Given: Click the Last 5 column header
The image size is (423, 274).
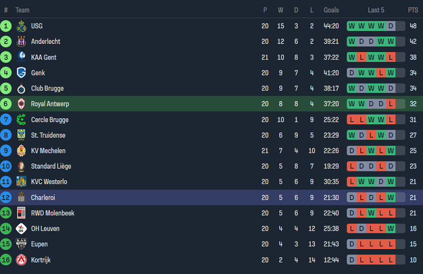Looking at the screenshot, I should (x=376, y=10).
